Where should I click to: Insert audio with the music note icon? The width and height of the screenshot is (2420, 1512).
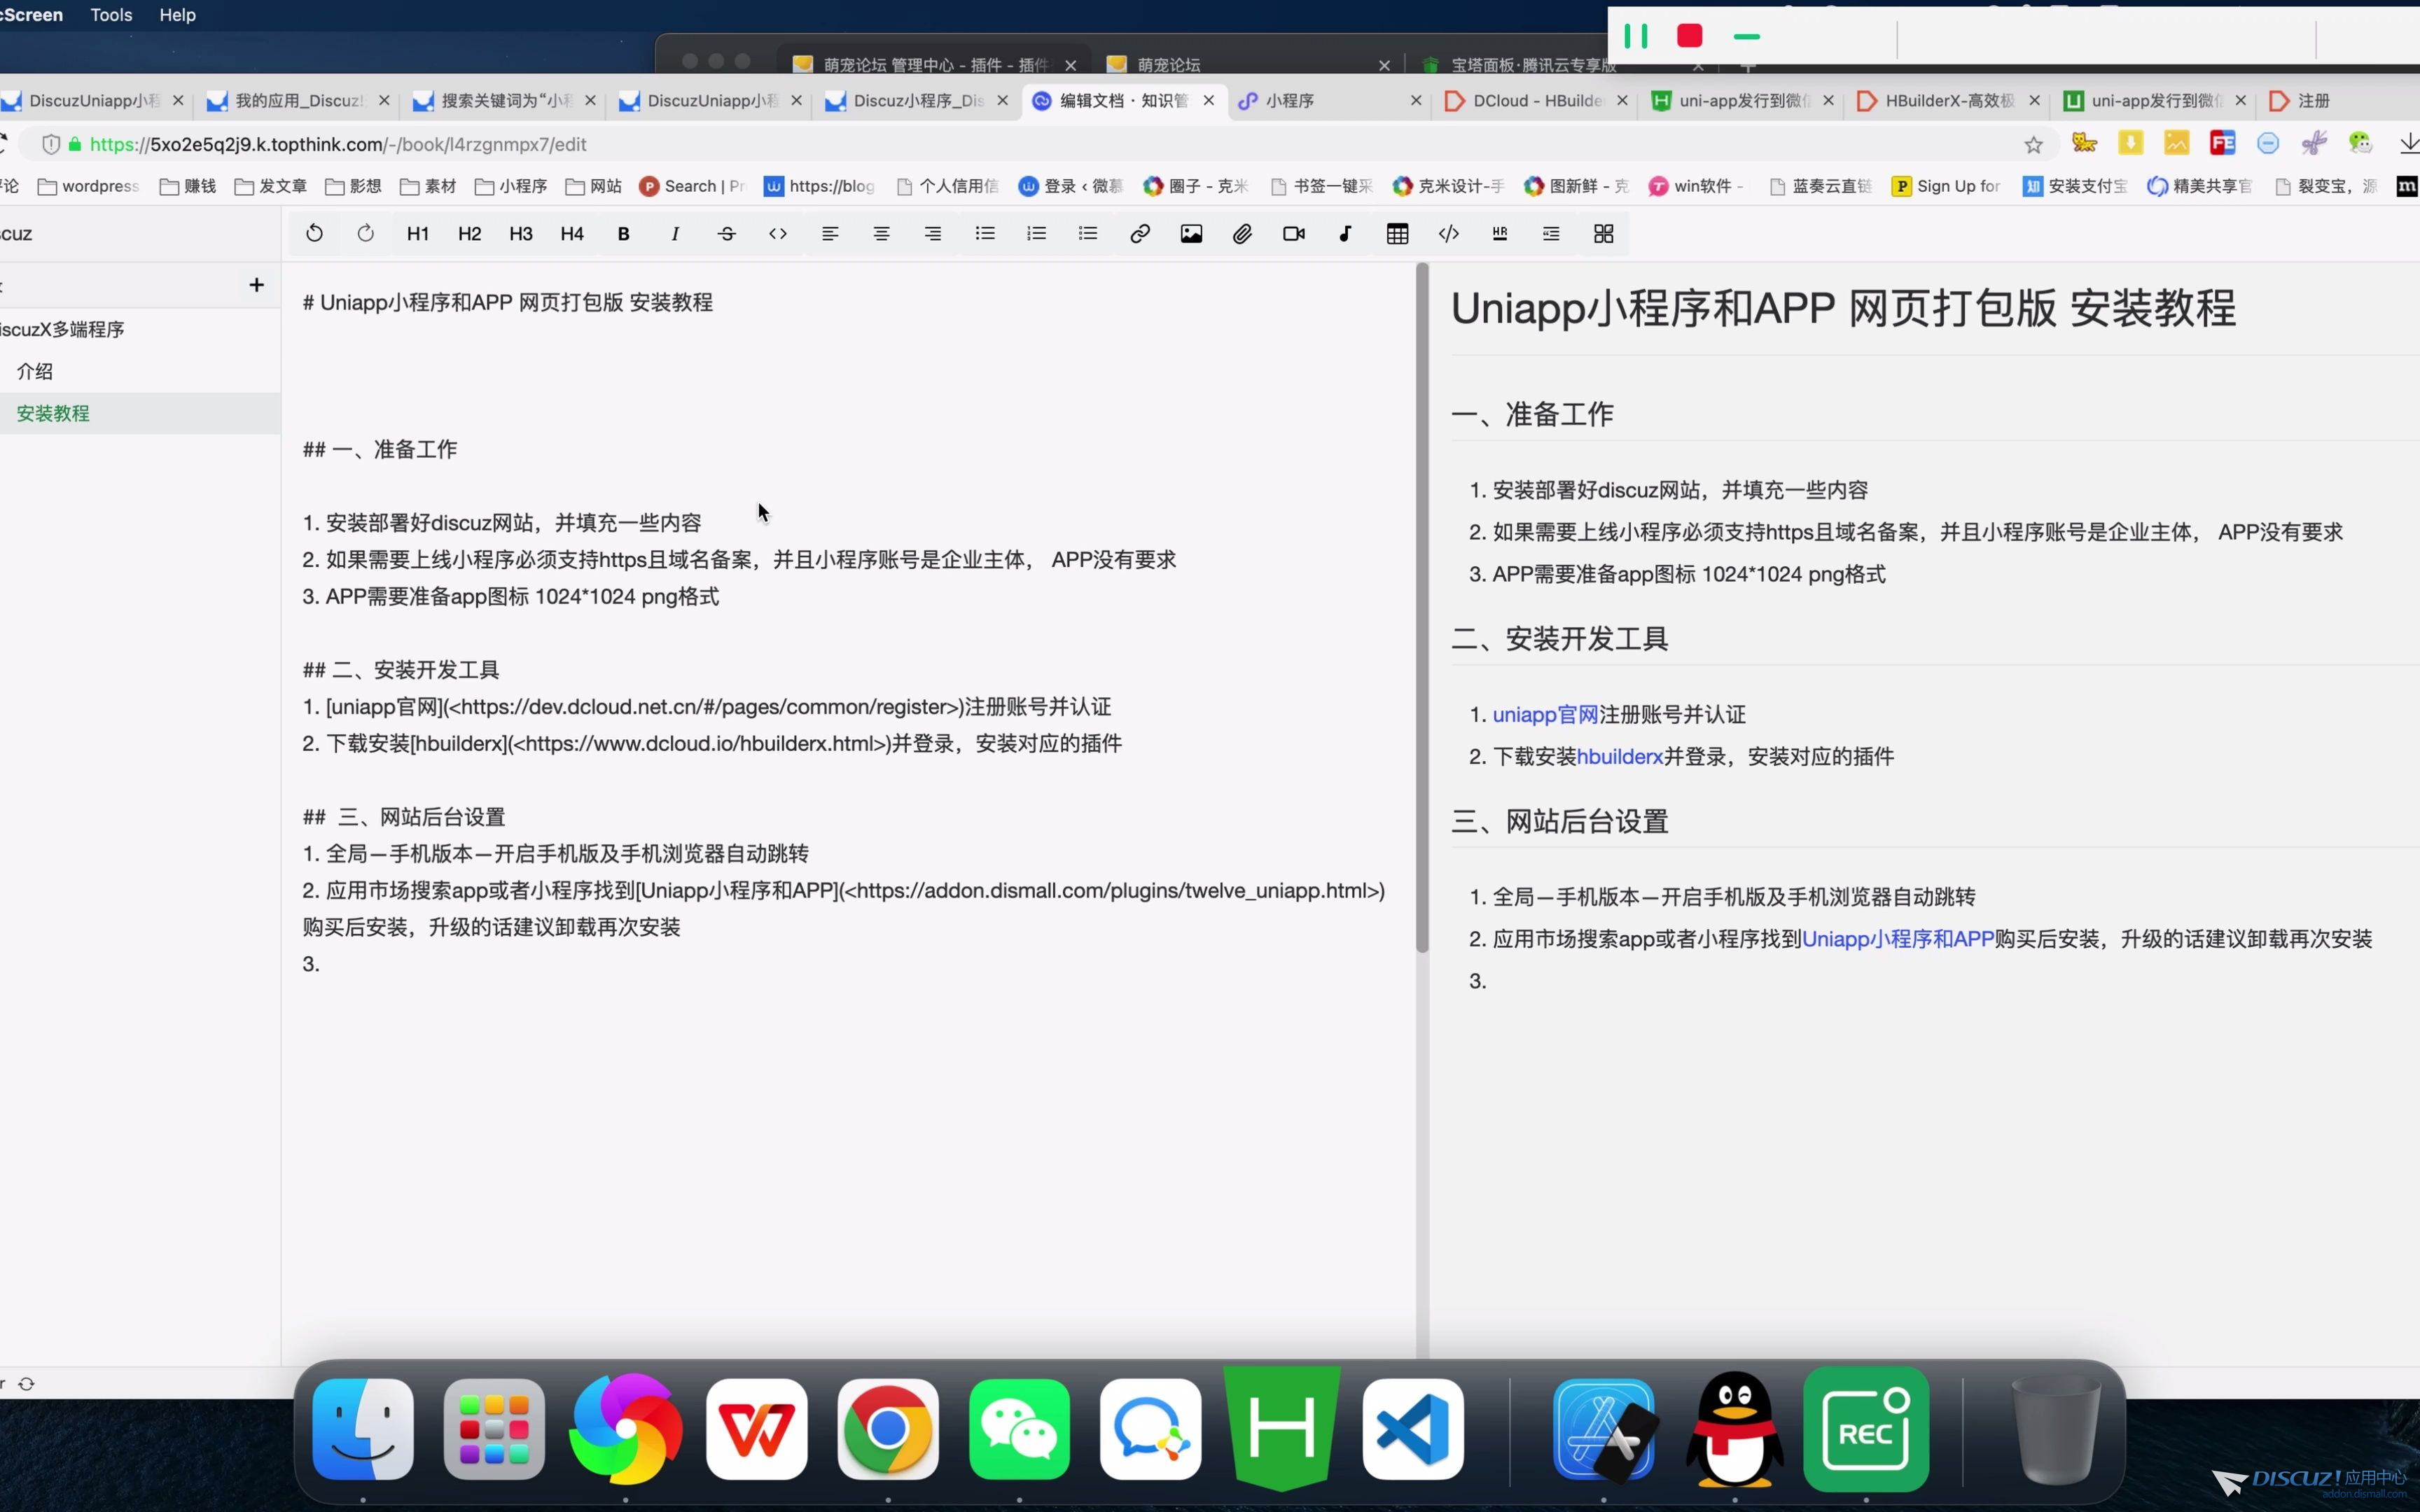[1345, 233]
